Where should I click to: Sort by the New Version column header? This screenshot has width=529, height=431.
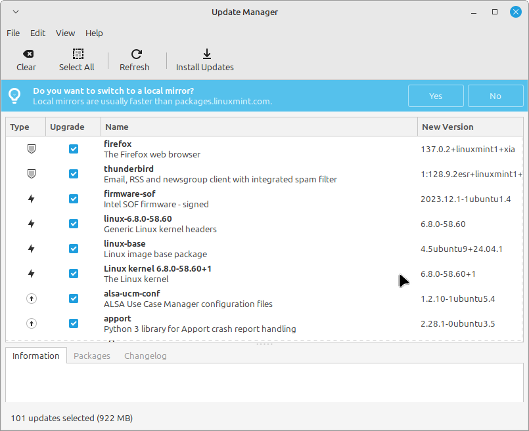tap(471, 127)
